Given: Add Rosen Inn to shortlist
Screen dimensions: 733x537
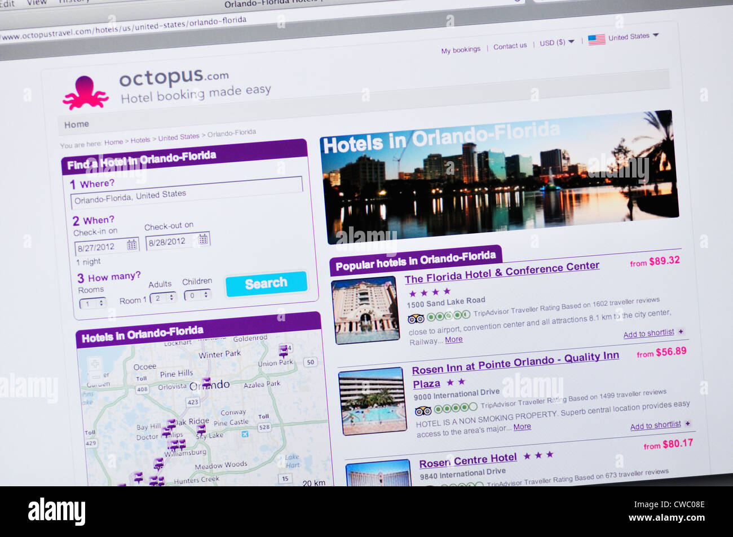Looking at the screenshot, I should coord(655,425).
